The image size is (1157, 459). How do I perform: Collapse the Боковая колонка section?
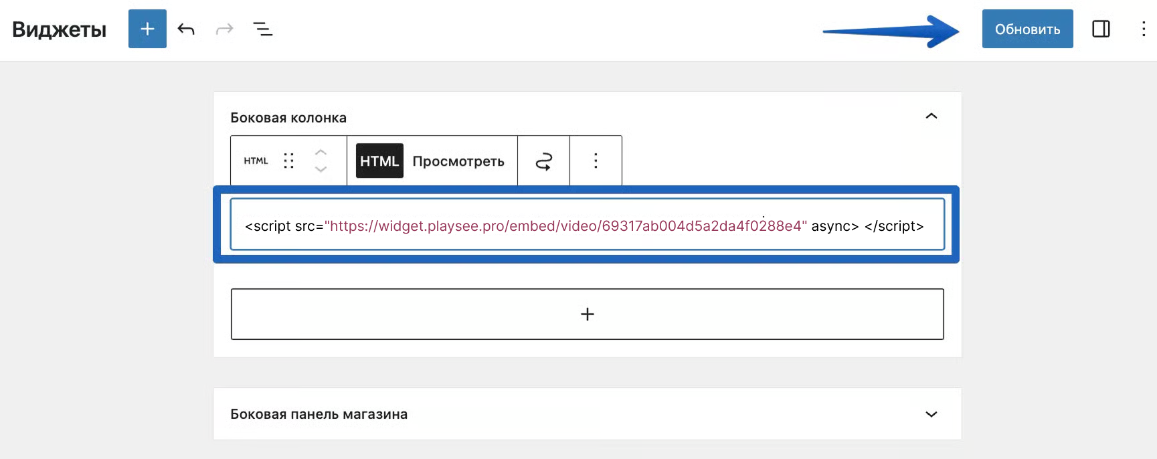coord(931,116)
